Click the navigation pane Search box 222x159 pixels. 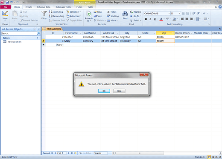coord(19,33)
